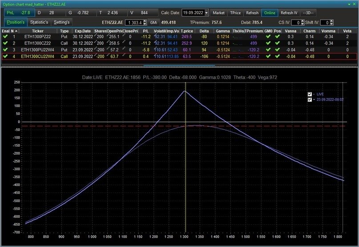This screenshot has width=359, height=247.
Task: Open the Statistic's tab
Action: pos(39,22)
